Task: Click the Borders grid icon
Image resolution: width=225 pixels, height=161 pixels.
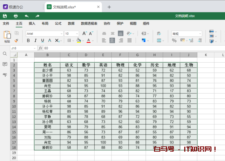Action: tap(69, 40)
